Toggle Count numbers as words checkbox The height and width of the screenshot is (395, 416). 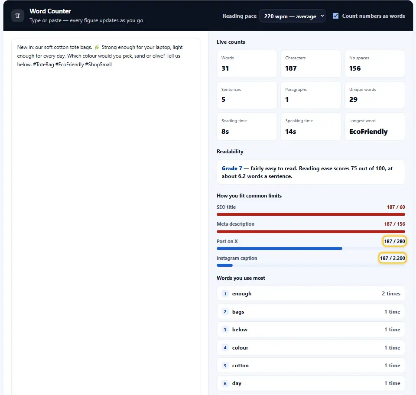(x=335, y=16)
